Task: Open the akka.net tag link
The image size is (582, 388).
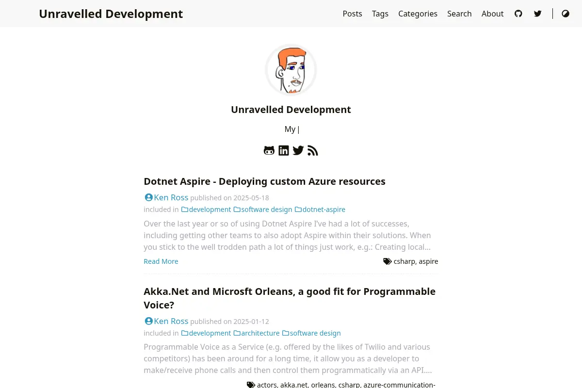Action: tap(294, 385)
